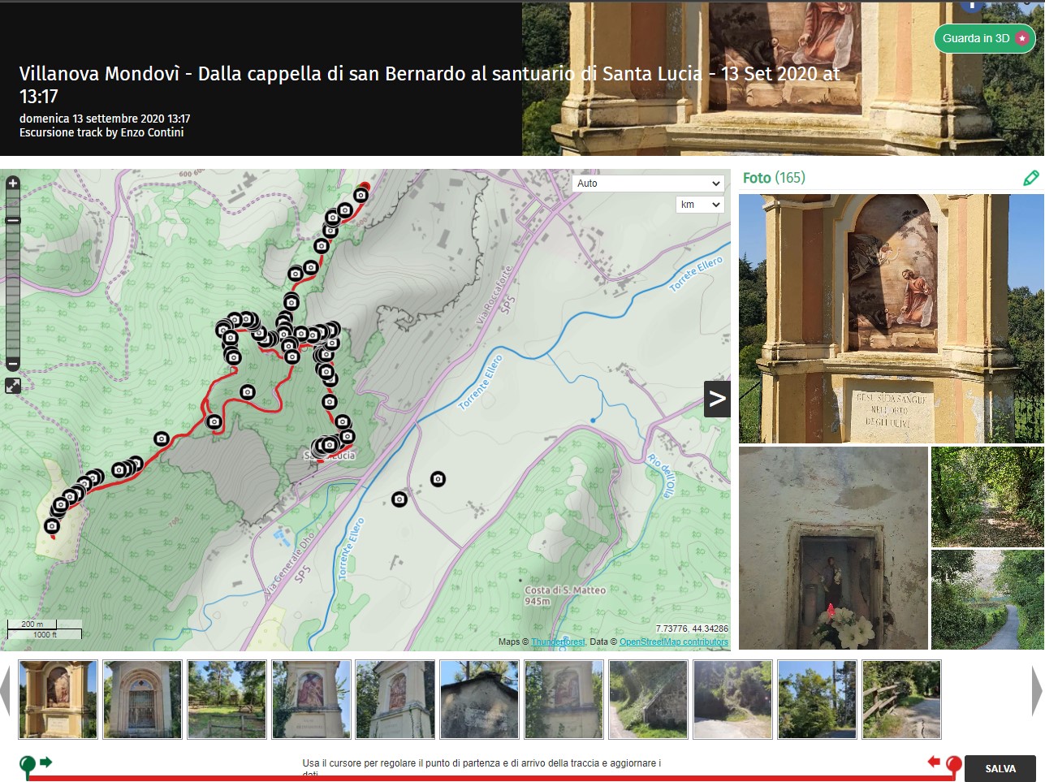Click the Guarda in 3D button
The height and width of the screenshot is (782, 1045).
(x=984, y=38)
